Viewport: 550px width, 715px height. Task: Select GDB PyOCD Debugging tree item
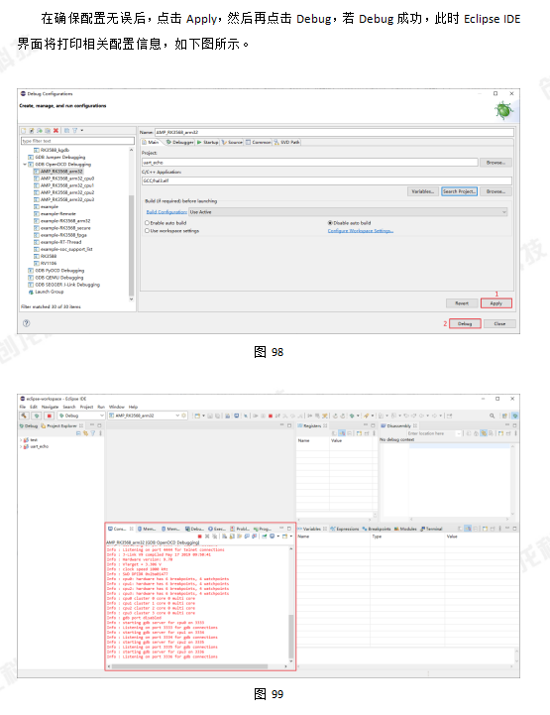coord(56,271)
